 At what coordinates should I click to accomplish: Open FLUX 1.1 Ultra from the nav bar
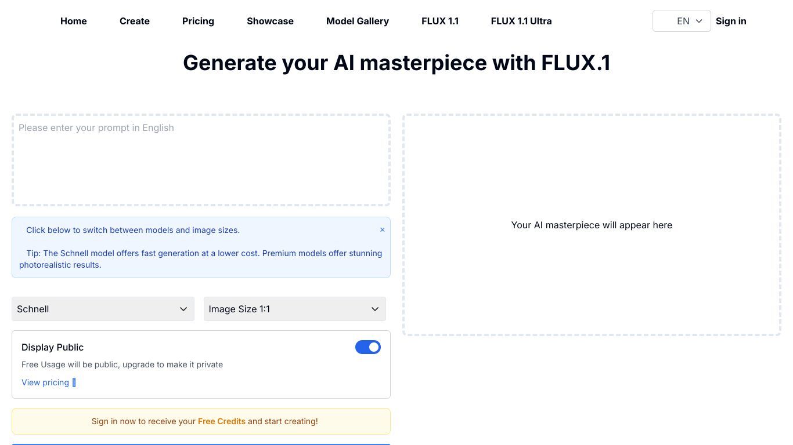point(521,21)
